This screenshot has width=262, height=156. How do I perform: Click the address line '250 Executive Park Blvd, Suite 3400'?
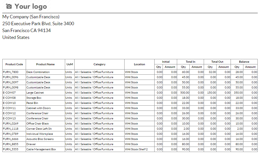pos(38,23)
